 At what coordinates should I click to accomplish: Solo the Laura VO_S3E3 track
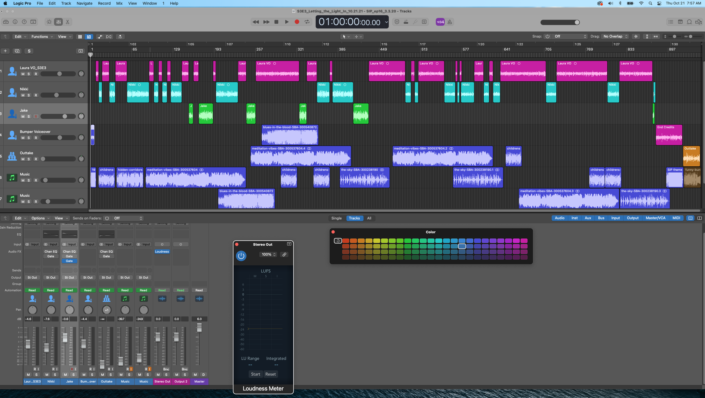(x=28, y=74)
